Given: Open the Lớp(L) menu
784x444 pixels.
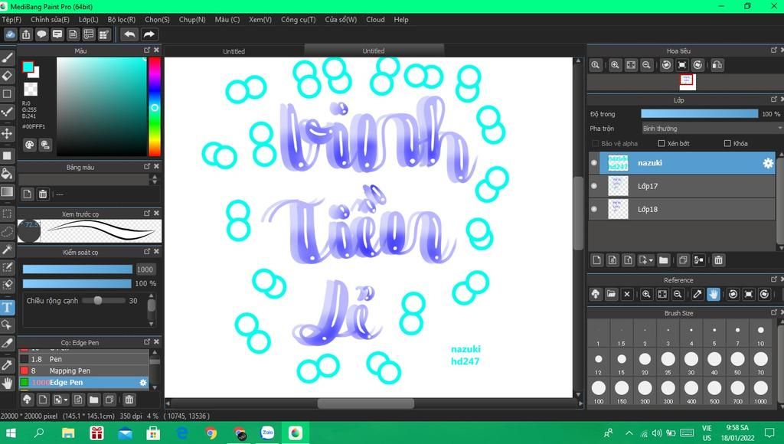Looking at the screenshot, I should [89, 19].
